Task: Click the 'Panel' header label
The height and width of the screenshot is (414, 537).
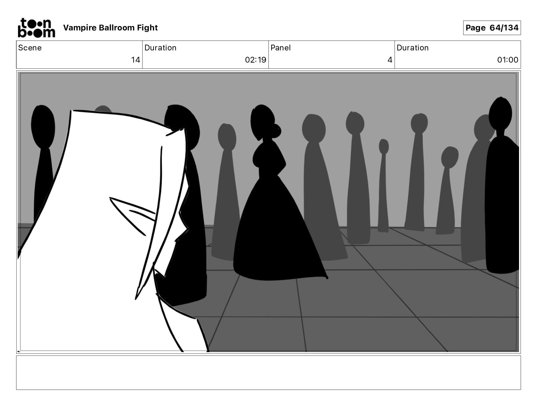Action: 281,48
